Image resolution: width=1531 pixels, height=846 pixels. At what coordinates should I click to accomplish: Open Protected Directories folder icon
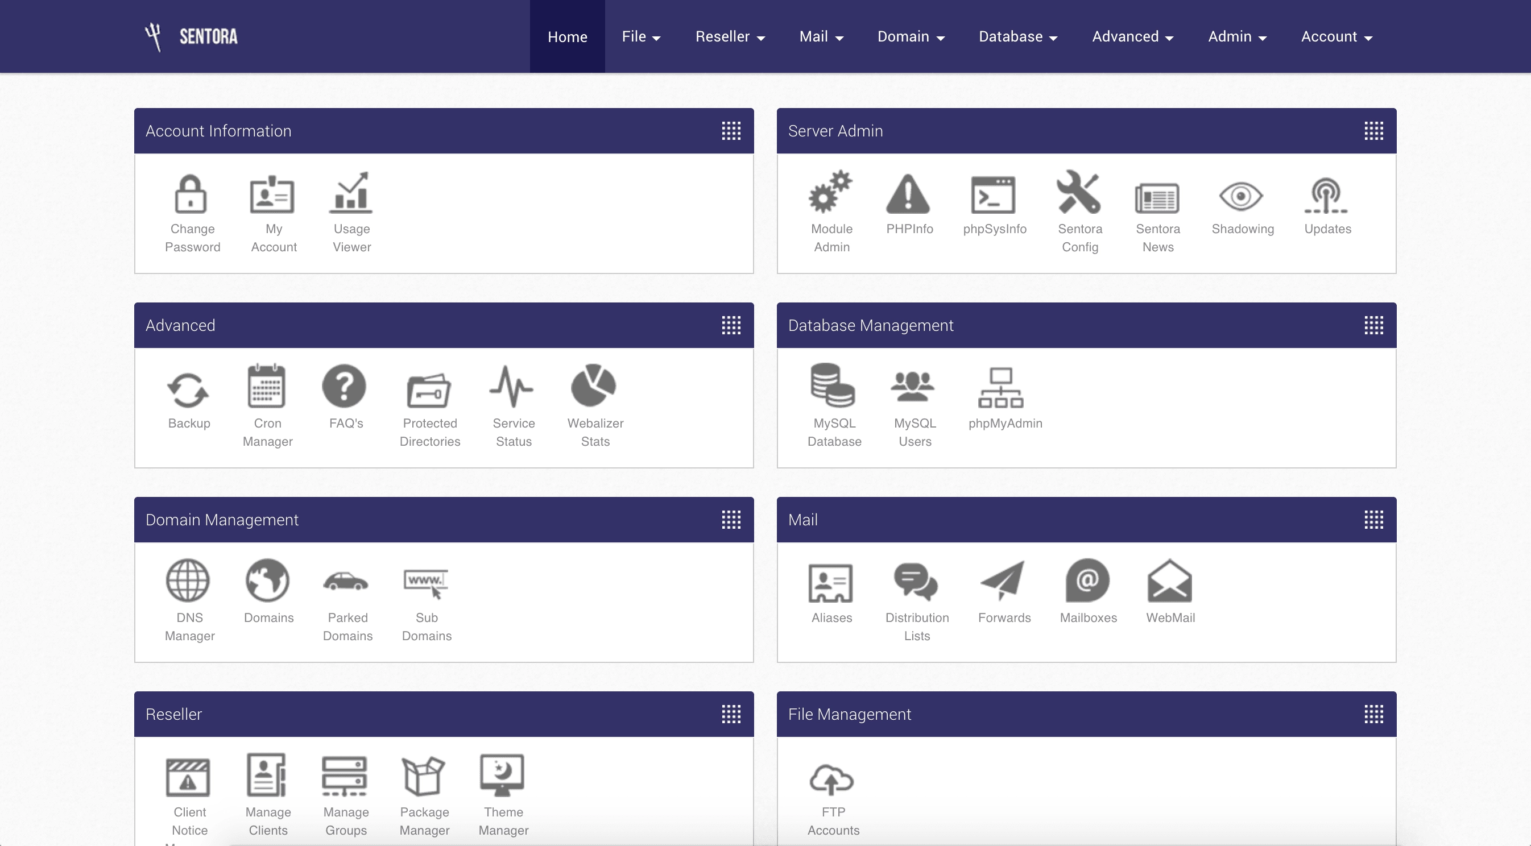click(428, 391)
